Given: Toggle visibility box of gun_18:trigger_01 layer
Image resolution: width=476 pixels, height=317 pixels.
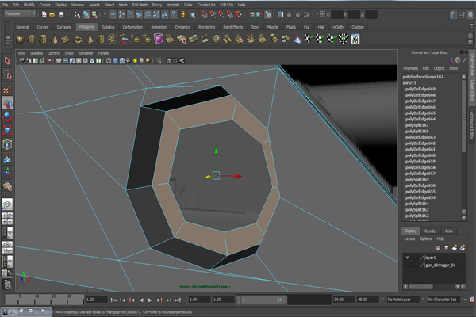Looking at the screenshot, I should 408,265.
